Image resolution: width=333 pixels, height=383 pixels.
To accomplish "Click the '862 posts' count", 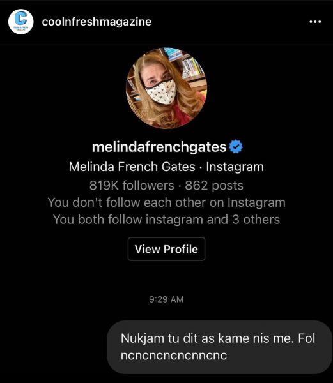I will (x=214, y=185).
